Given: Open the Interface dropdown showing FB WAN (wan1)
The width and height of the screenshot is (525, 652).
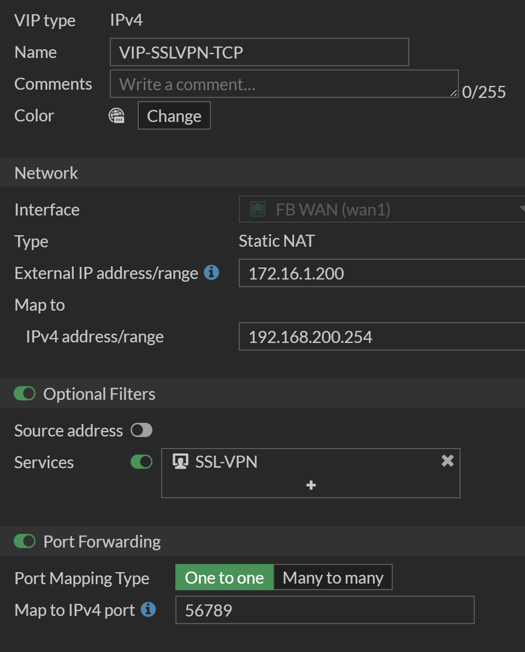Looking at the screenshot, I should (x=381, y=209).
